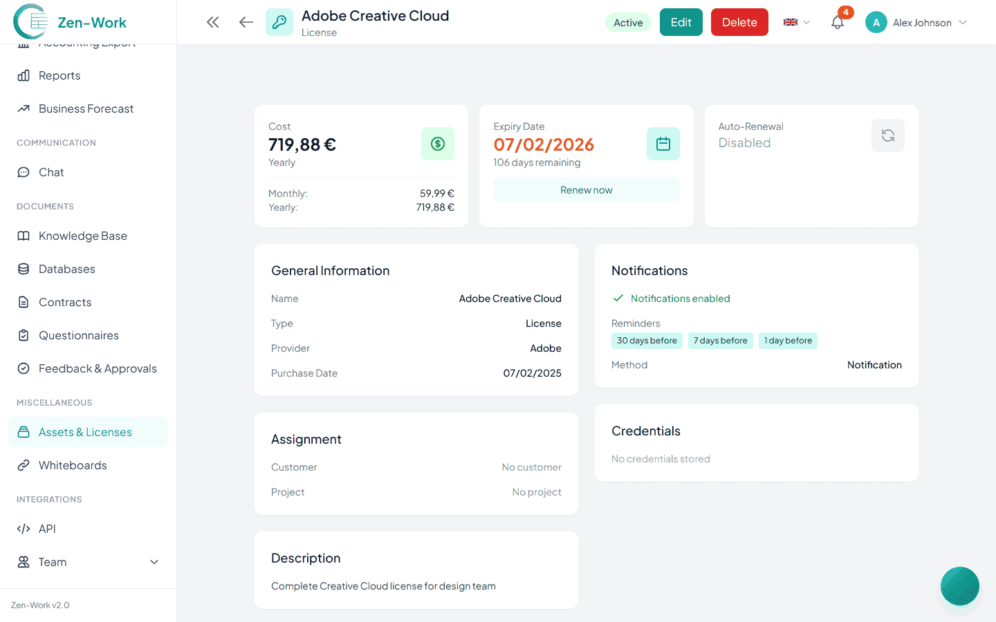Image resolution: width=996 pixels, height=622 pixels.
Task: Open notifications bell
Action: pos(838,22)
